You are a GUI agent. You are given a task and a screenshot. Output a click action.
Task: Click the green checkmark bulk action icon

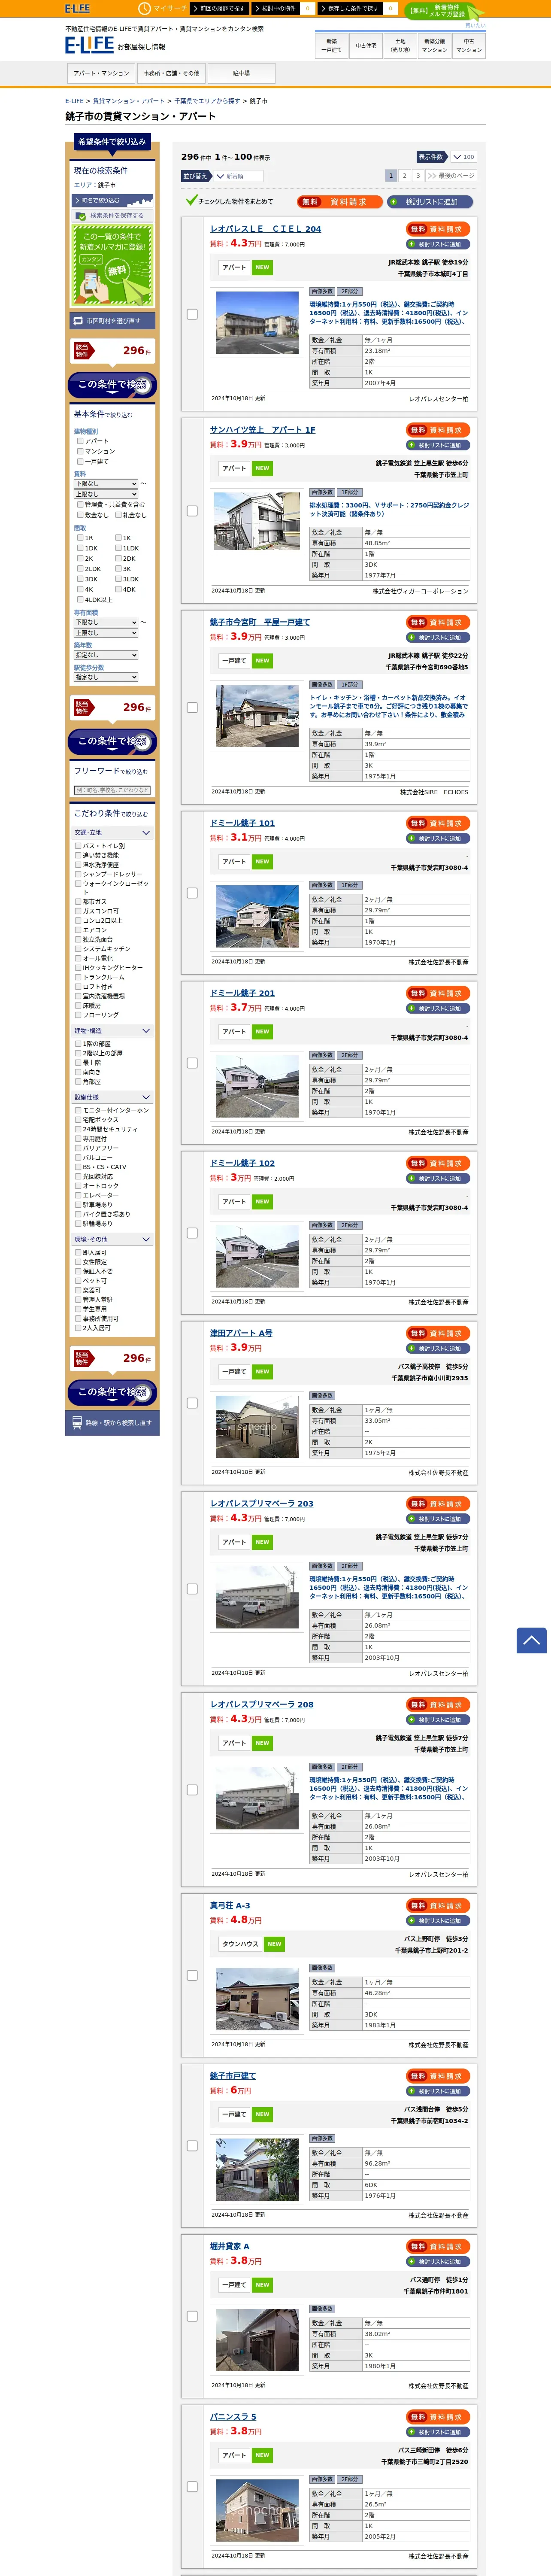point(191,200)
